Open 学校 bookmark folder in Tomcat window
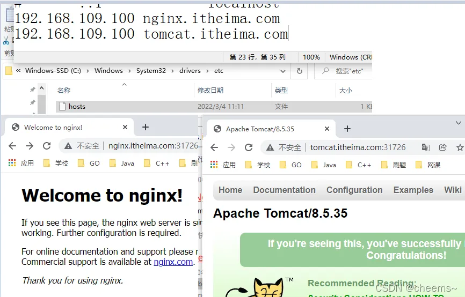The width and height of the screenshot is (465, 297). (258, 165)
